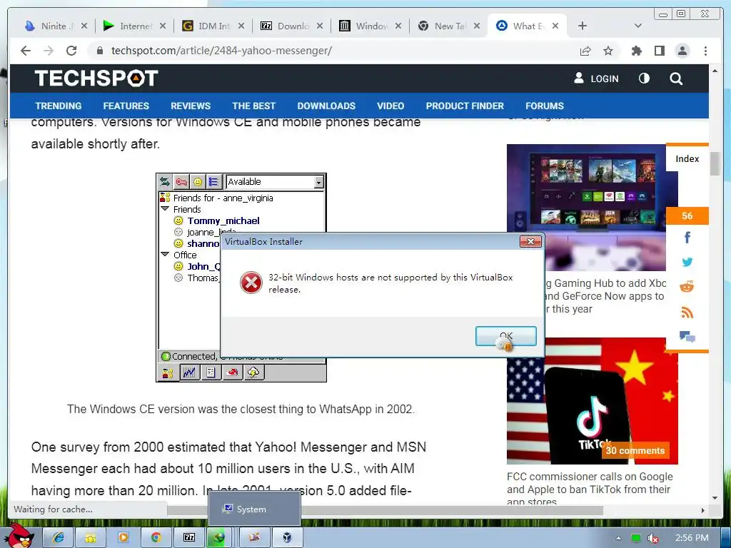731x548 pixels.
Task: Read FCC commissioner TikTok ban article
Action: pyautogui.click(x=590, y=489)
